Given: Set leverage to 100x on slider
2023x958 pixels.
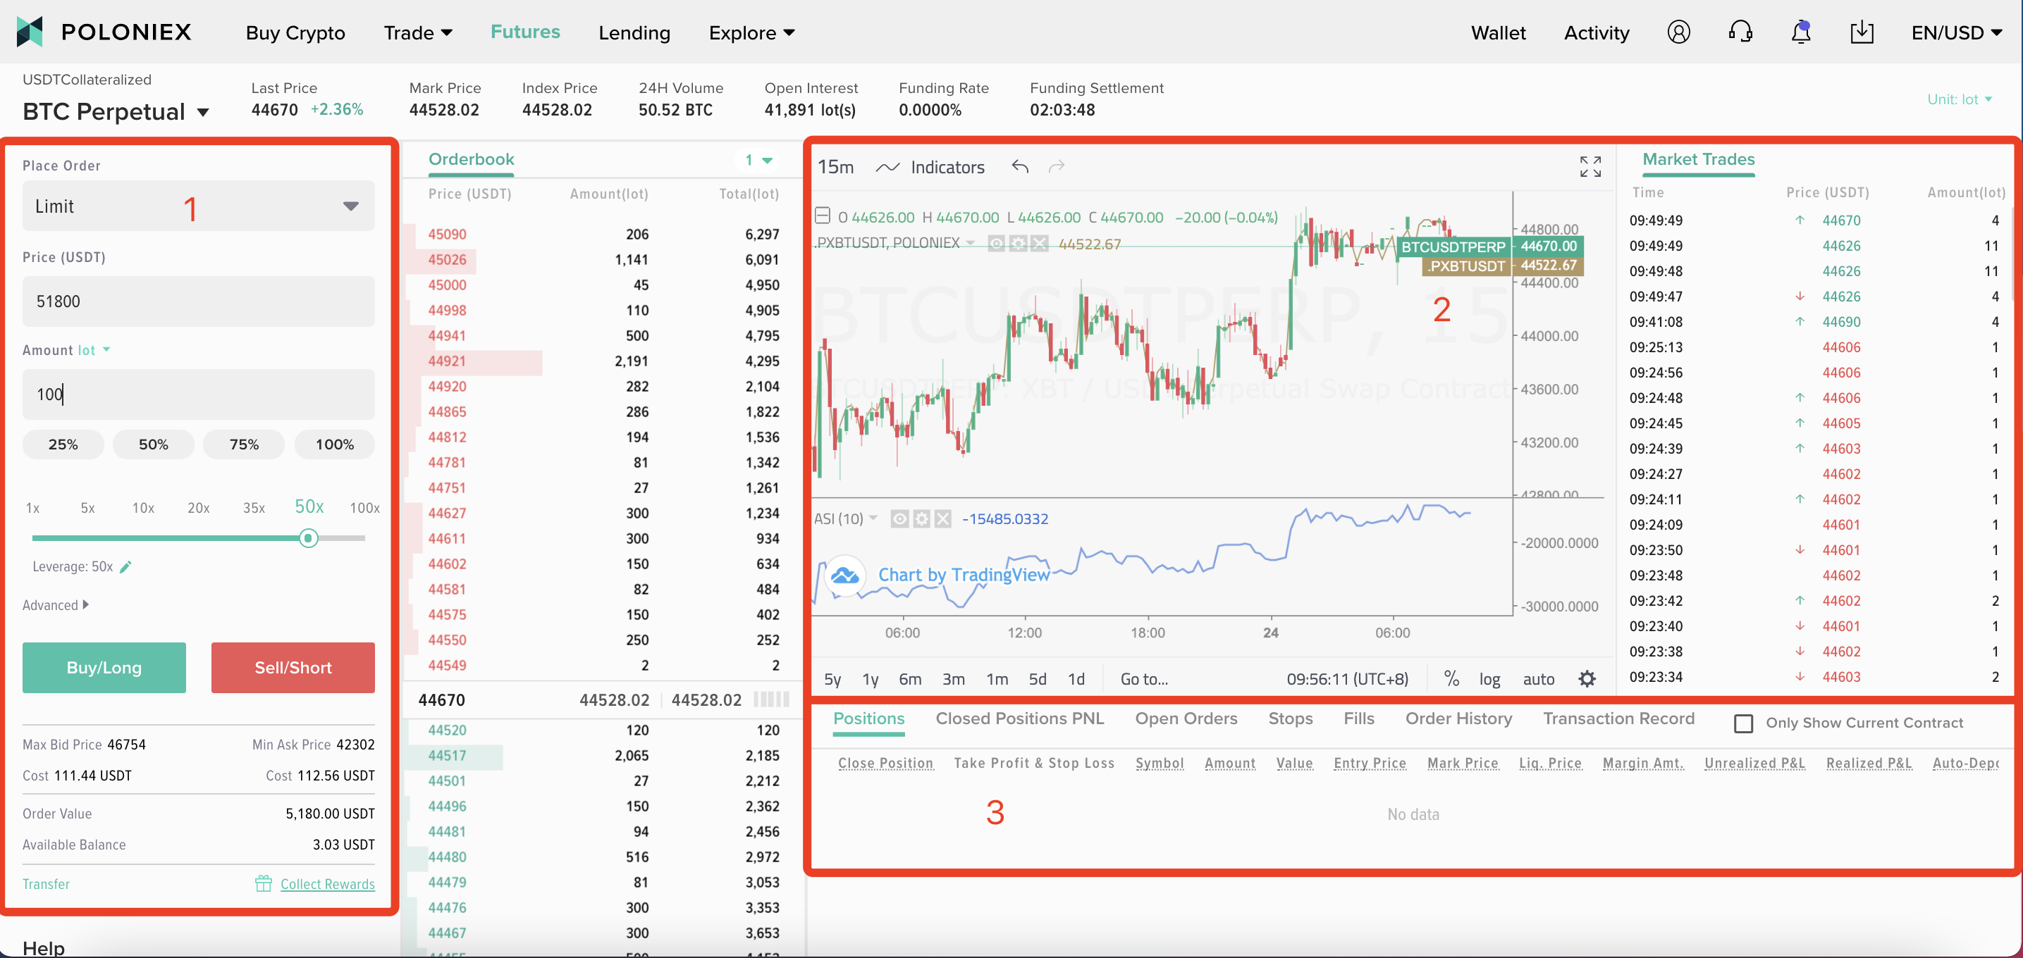Looking at the screenshot, I should pyautogui.click(x=364, y=508).
